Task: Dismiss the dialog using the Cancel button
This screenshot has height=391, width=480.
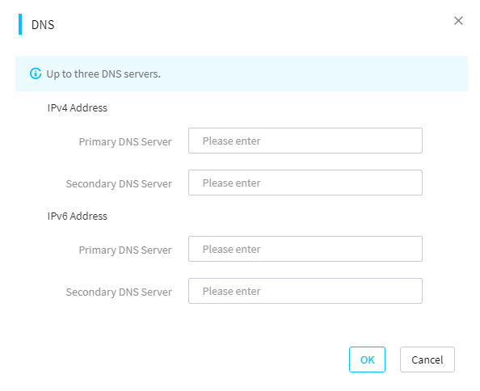Action: pos(427,359)
